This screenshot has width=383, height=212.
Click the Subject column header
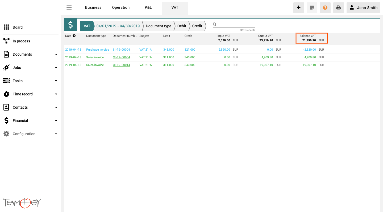coord(144,36)
